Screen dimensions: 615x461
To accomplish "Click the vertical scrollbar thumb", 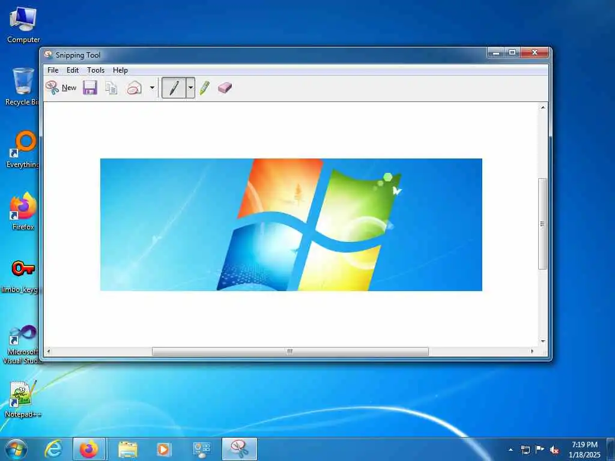I will pyautogui.click(x=543, y=223).
